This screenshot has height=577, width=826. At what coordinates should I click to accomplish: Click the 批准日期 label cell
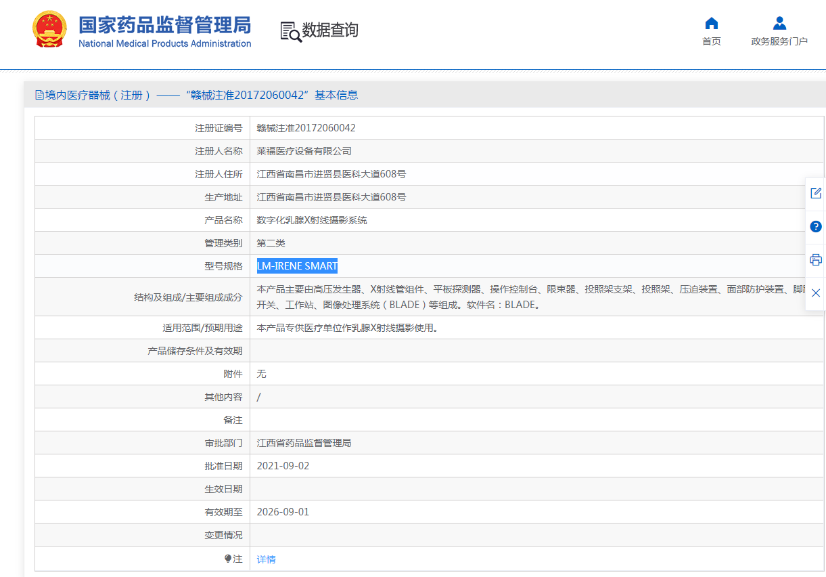point(143,466)
